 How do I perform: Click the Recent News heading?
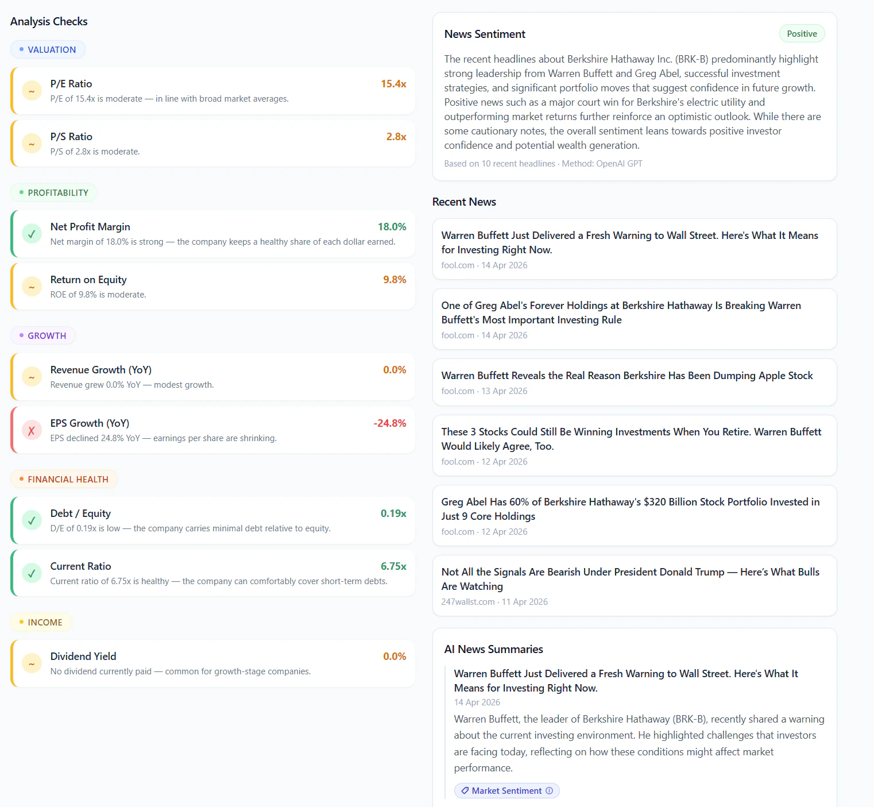click(464, 202)
